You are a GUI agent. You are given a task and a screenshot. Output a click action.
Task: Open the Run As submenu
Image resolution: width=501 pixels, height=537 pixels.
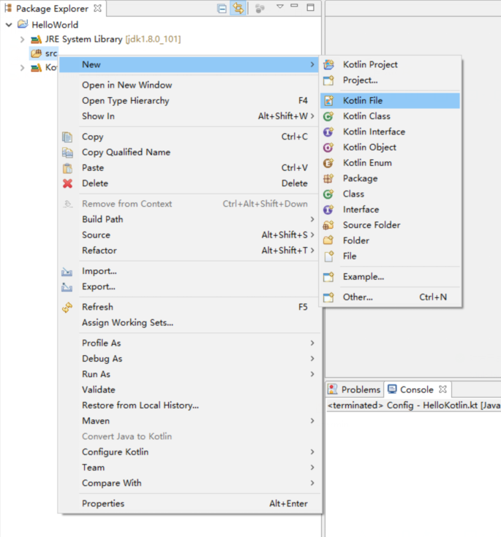pyautogui.click(x=189, y=374)
